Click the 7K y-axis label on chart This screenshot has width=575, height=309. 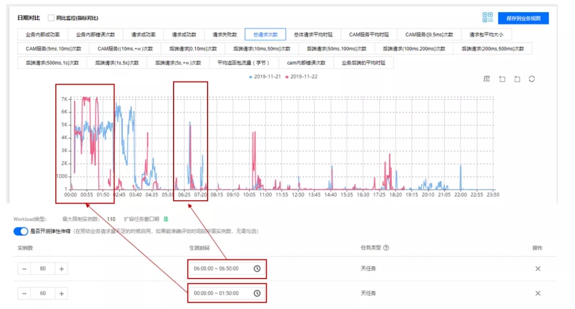click(x=64, y=99)
